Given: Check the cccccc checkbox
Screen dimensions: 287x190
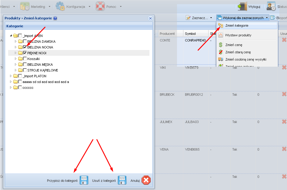Looking at the screenshot, I should tap(20, 88).
